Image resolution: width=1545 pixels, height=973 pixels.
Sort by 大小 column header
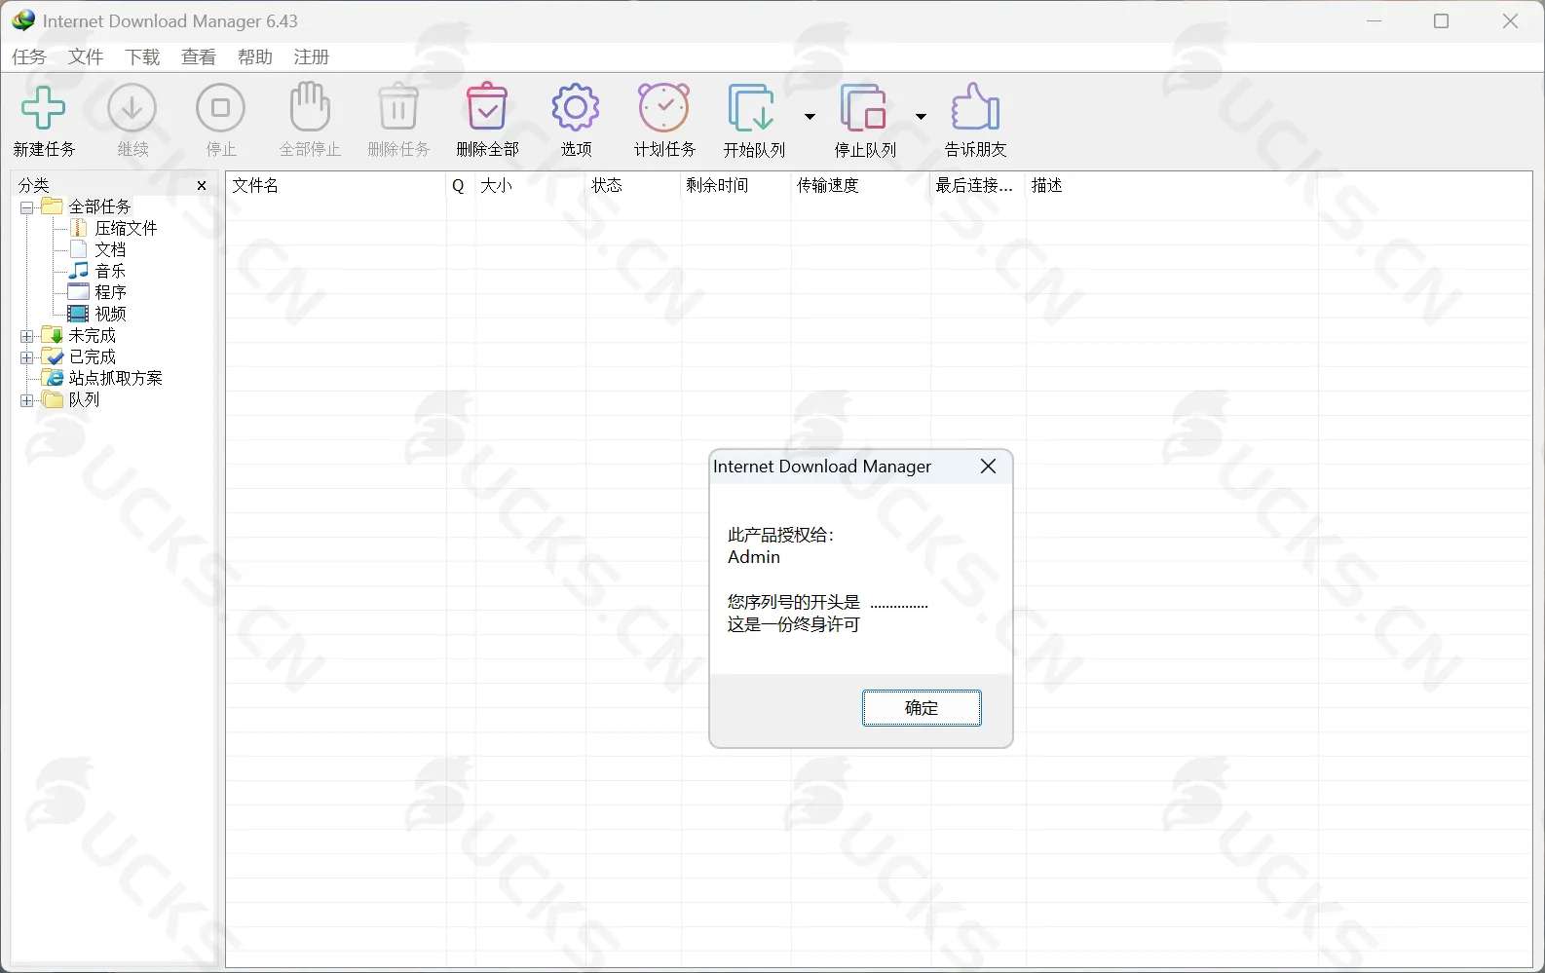pos(531,185)
